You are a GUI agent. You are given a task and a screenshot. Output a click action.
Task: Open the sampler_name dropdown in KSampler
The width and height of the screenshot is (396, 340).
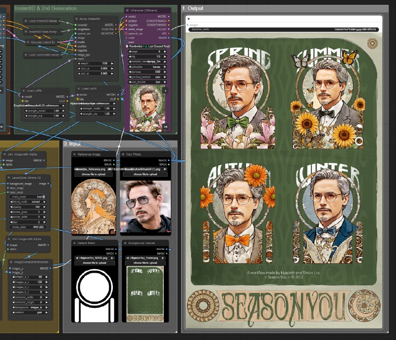pos(148,61)
